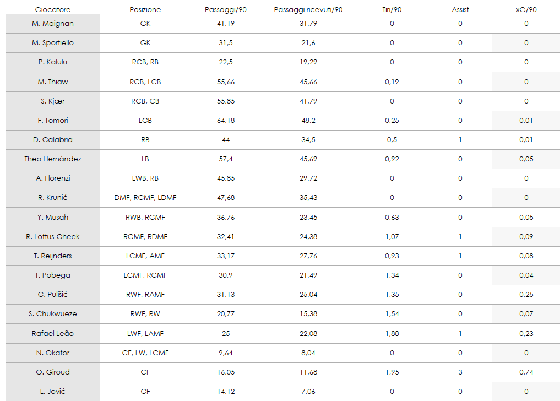Screen dimensions: 560x401
Task: Click the Assist column header
Action: coord(460,9)
